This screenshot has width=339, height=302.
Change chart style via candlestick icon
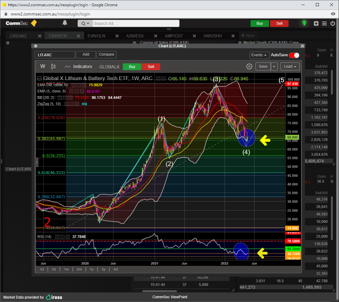tap(53, 66)
